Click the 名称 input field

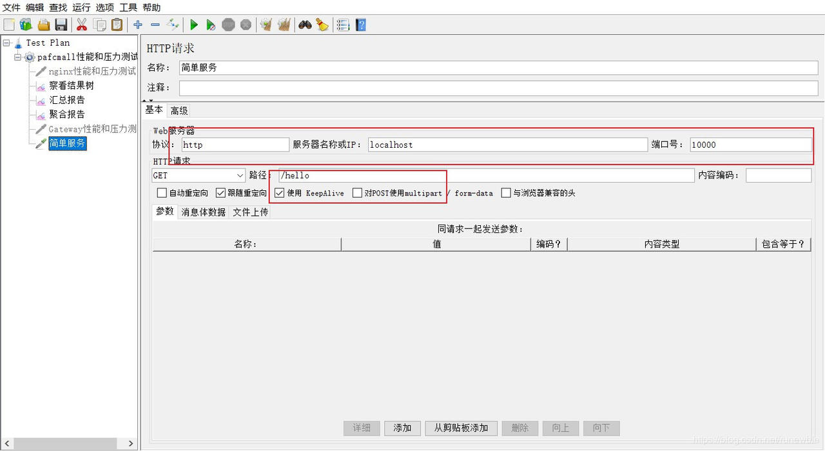(x=498, y=68)
